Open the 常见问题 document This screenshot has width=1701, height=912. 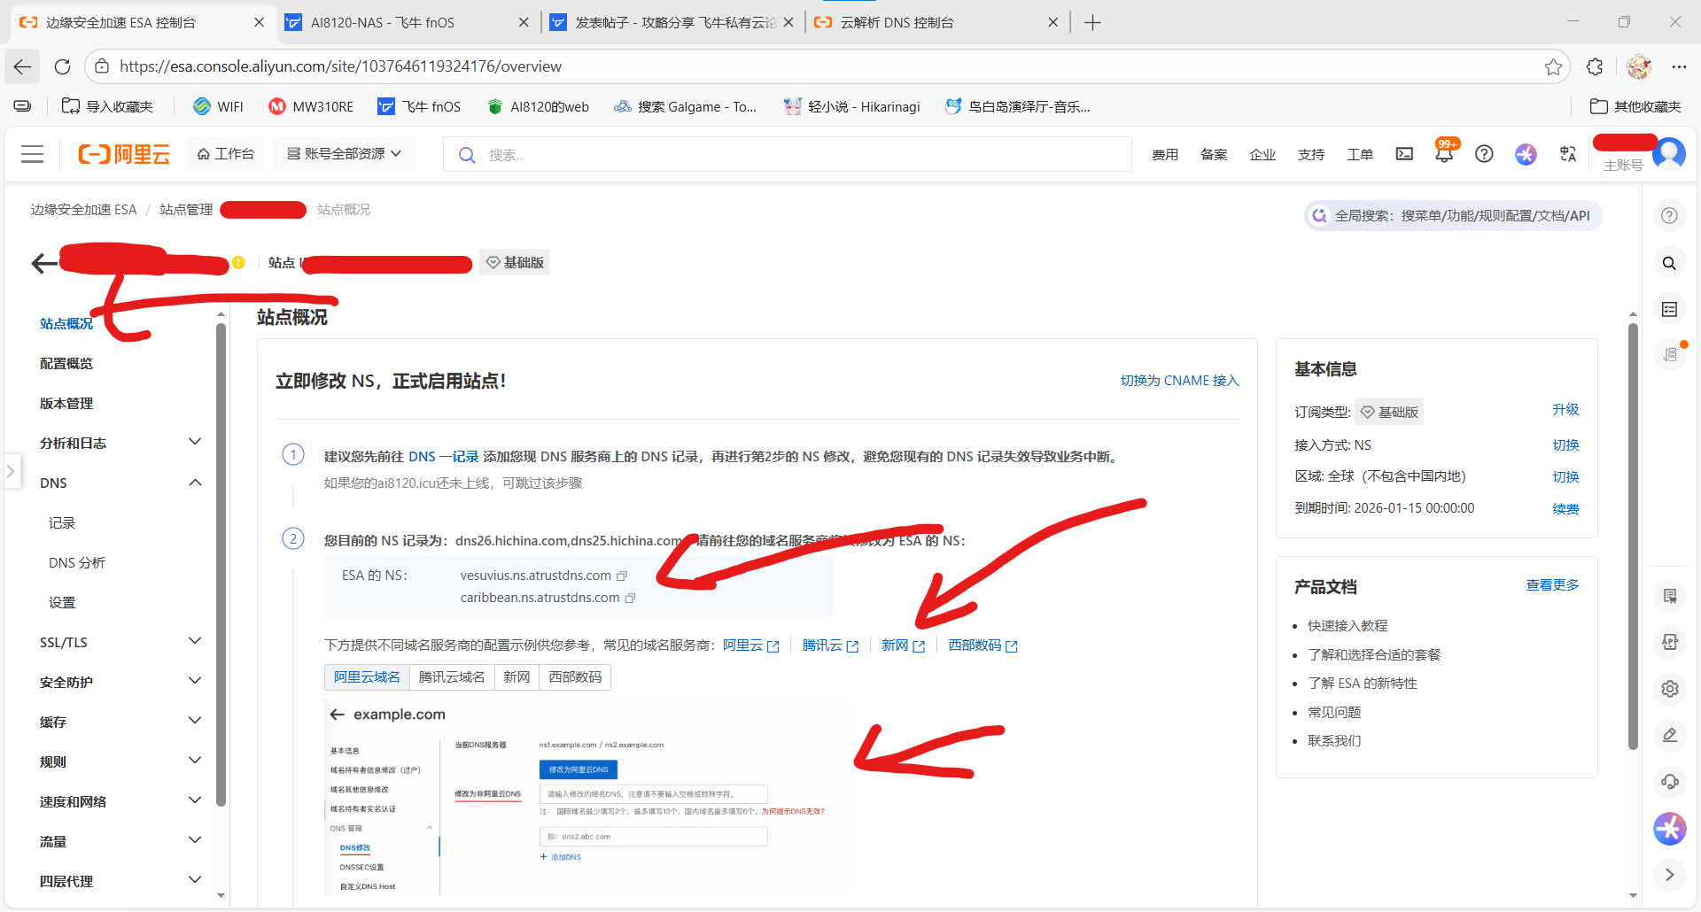point(1334,712)
